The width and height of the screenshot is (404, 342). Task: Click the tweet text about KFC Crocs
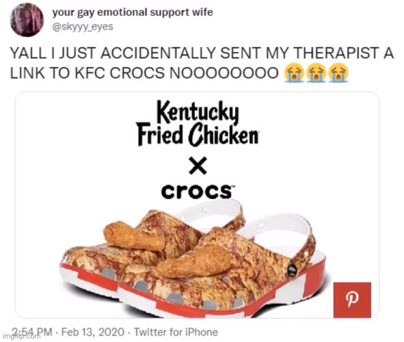[202, 63]
